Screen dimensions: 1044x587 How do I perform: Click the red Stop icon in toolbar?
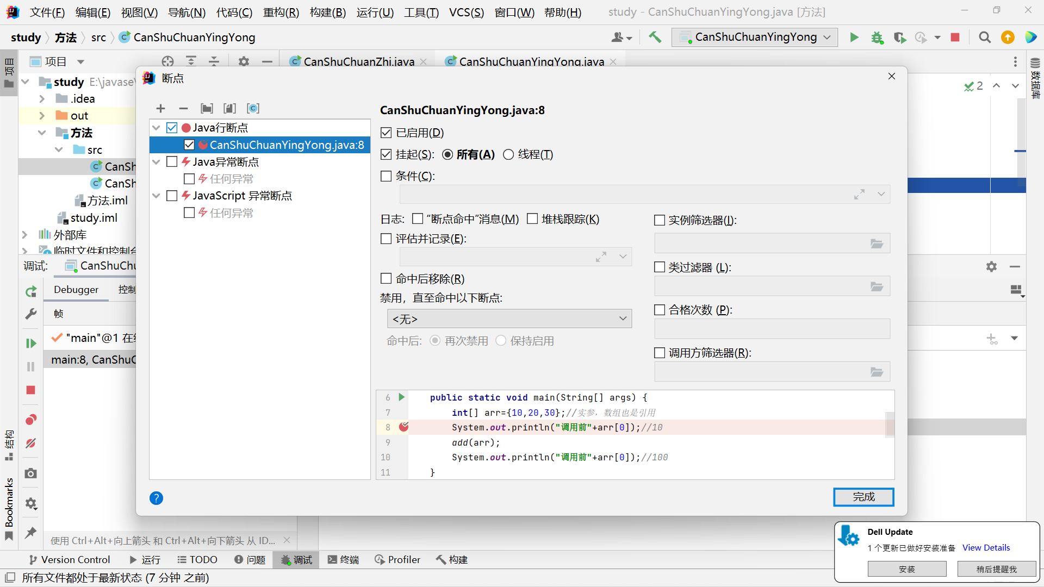pyautogui.click(x=955, y=38)
